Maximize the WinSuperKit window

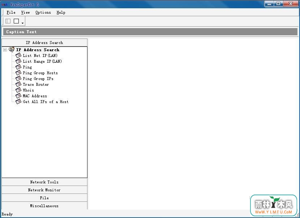coord(278,4)
